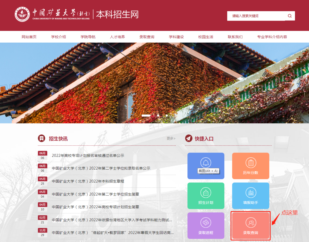Open 学校介绍 navigation menu
Image resolution: width=309 pixels, height=242 pixels.
click(x=59, y=37)
